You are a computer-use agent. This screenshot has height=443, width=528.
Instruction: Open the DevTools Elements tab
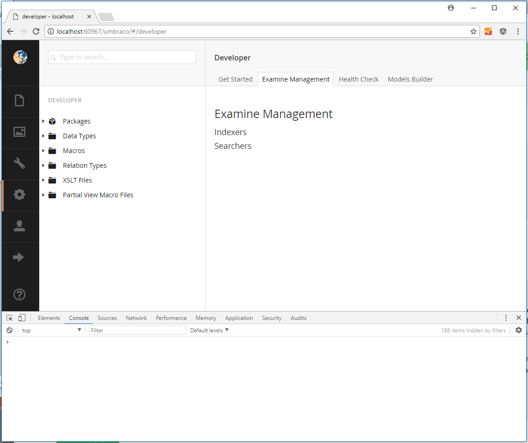49,318
